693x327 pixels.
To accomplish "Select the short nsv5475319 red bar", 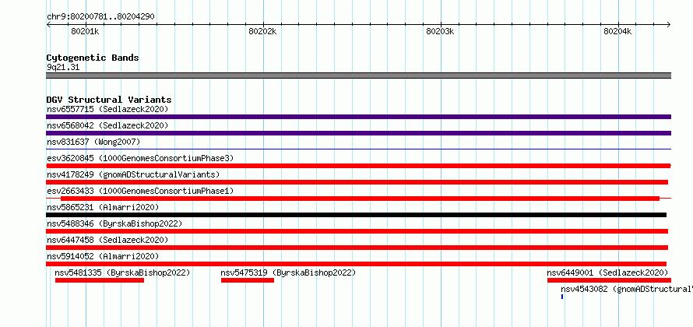I will point(248,280).
